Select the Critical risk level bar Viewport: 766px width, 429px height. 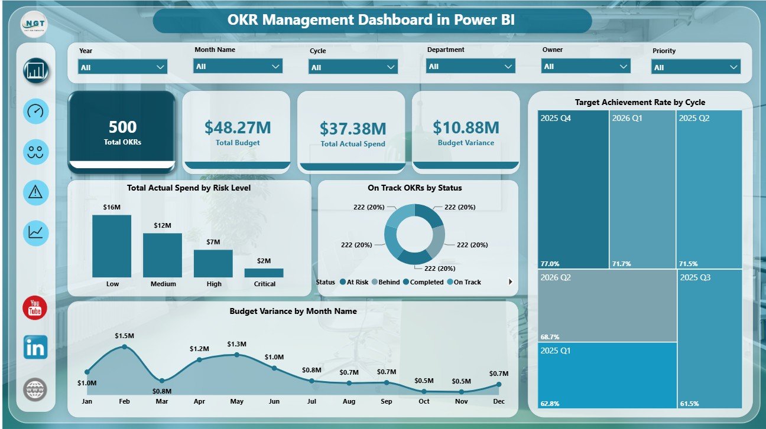click(x=264, y=273)
